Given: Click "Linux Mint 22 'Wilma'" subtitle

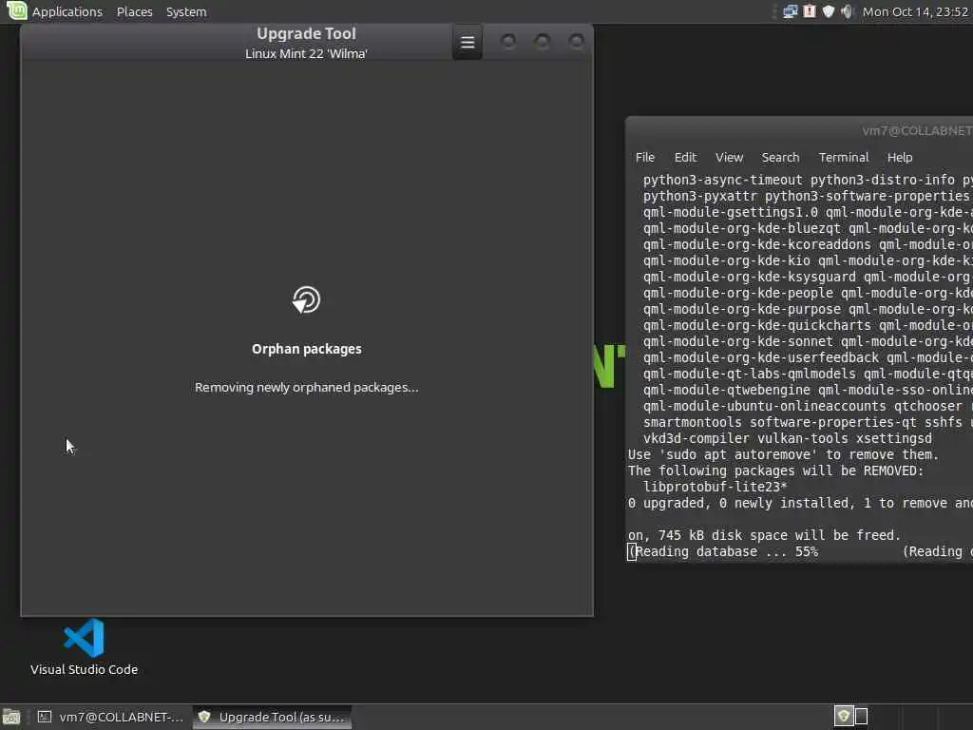Looking at the screenshot, I should [x=306, y=53].
